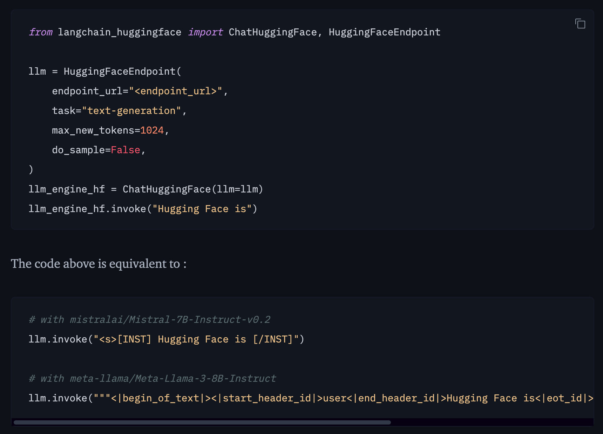Click the "<s>[INST]" token in the string

[x=125, y=339]
